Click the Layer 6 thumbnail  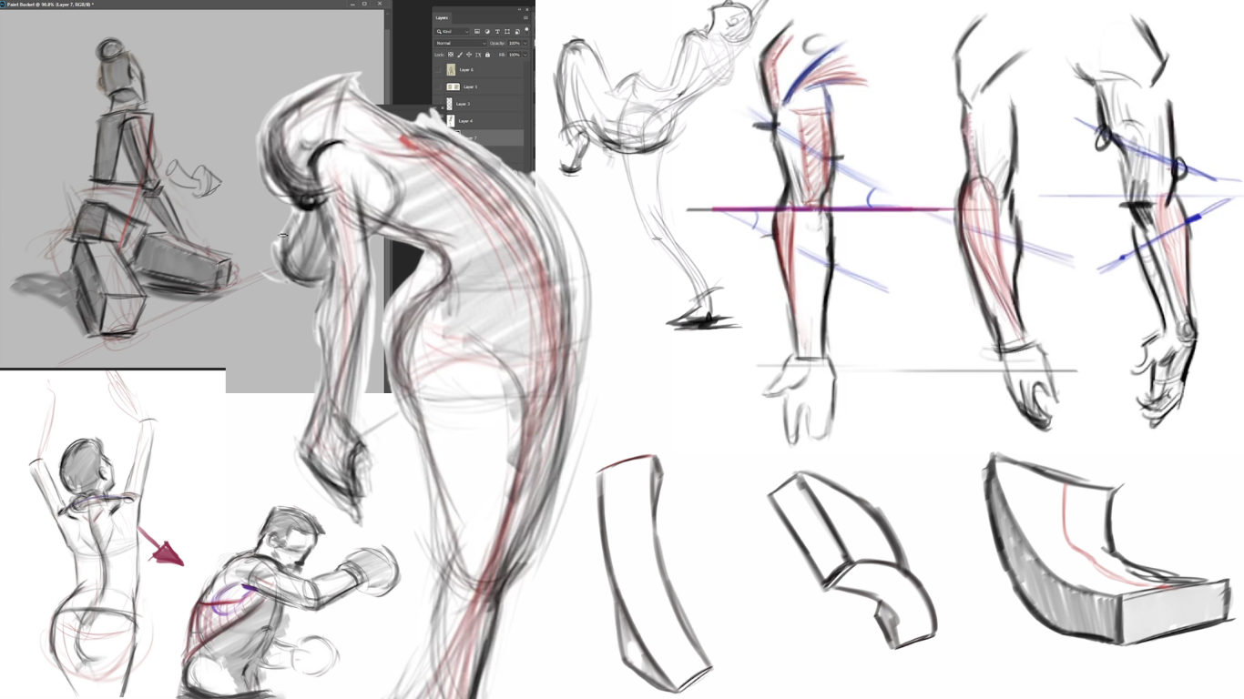(x=451, y=70)
